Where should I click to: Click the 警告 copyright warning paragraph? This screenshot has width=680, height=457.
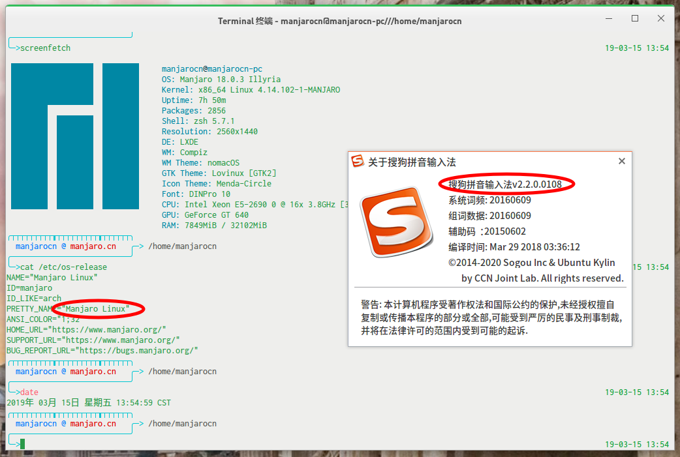point(492,317)
